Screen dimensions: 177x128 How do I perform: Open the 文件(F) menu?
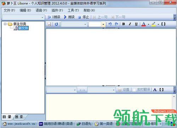(x=10, y=10)
